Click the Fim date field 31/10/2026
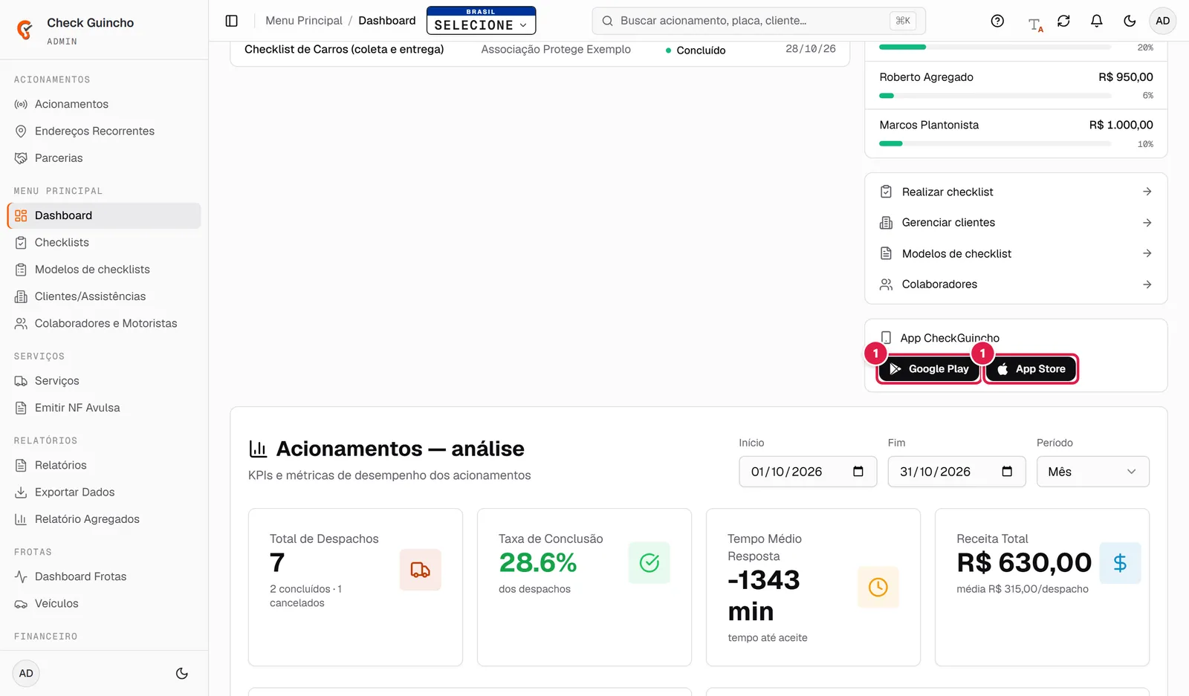Screen dimensions: 1189x696 (956, 472)
